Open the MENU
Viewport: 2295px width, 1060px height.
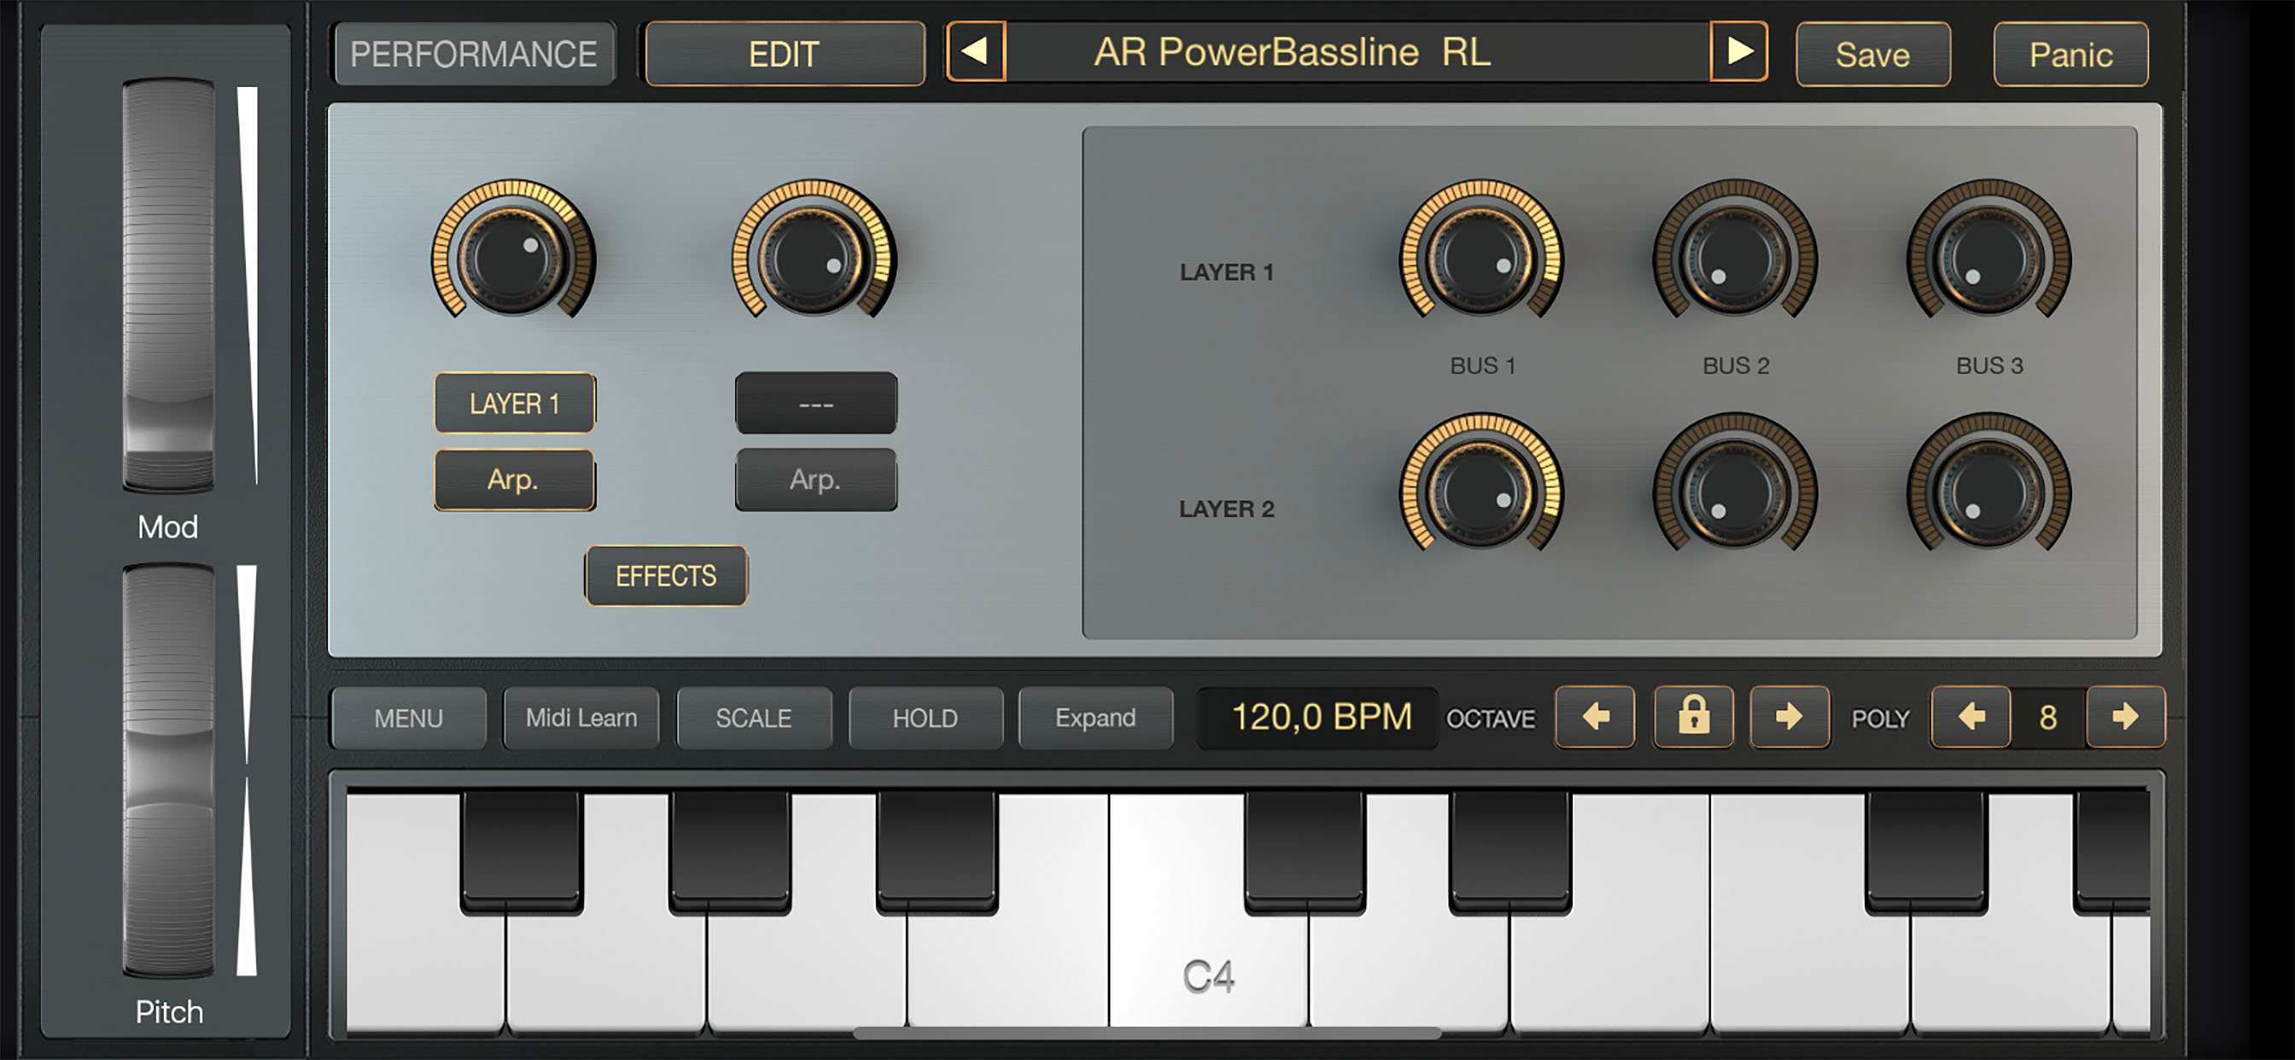tap(408, 718)
